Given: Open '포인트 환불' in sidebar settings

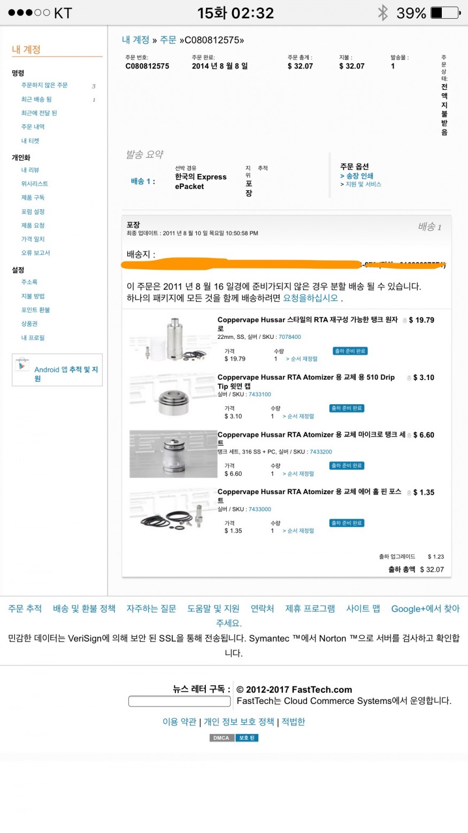Looking at the screenshot, I should 36,310.
